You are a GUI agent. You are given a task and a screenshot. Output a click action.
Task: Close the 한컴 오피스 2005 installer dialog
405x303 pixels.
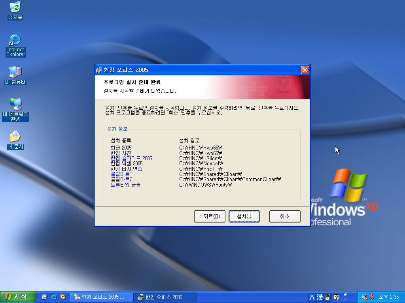(305, 70)
